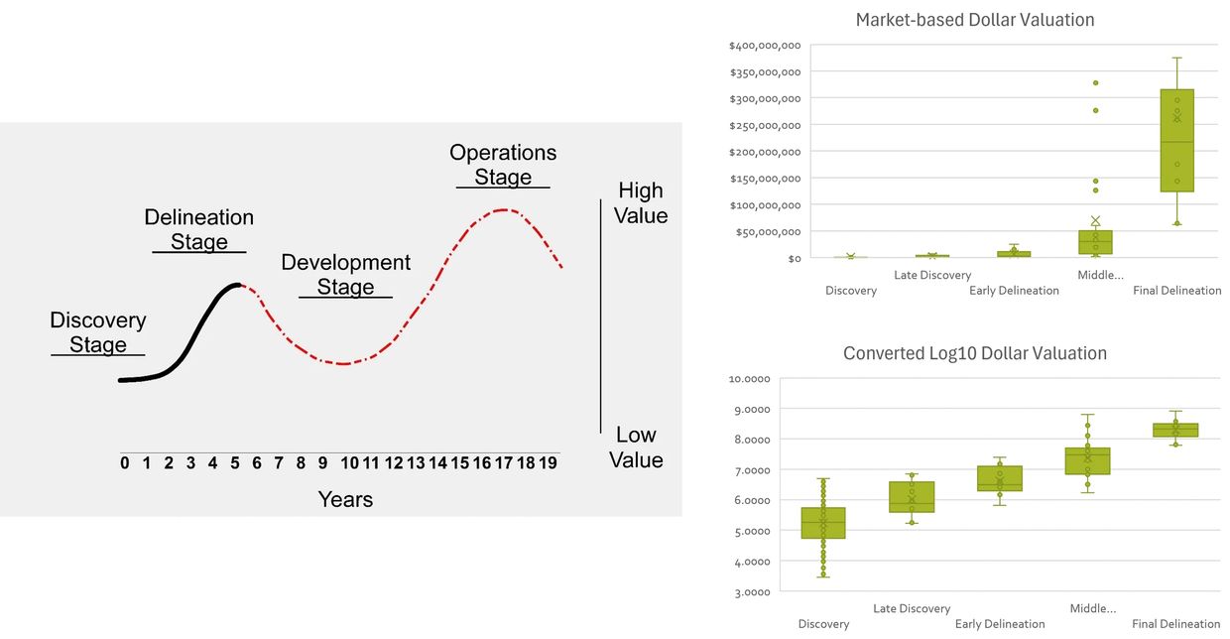Screen dimensions: 1230x639
Task: Click the 10.0000 axis label in the Log10 chart
Action: (749, 379)
